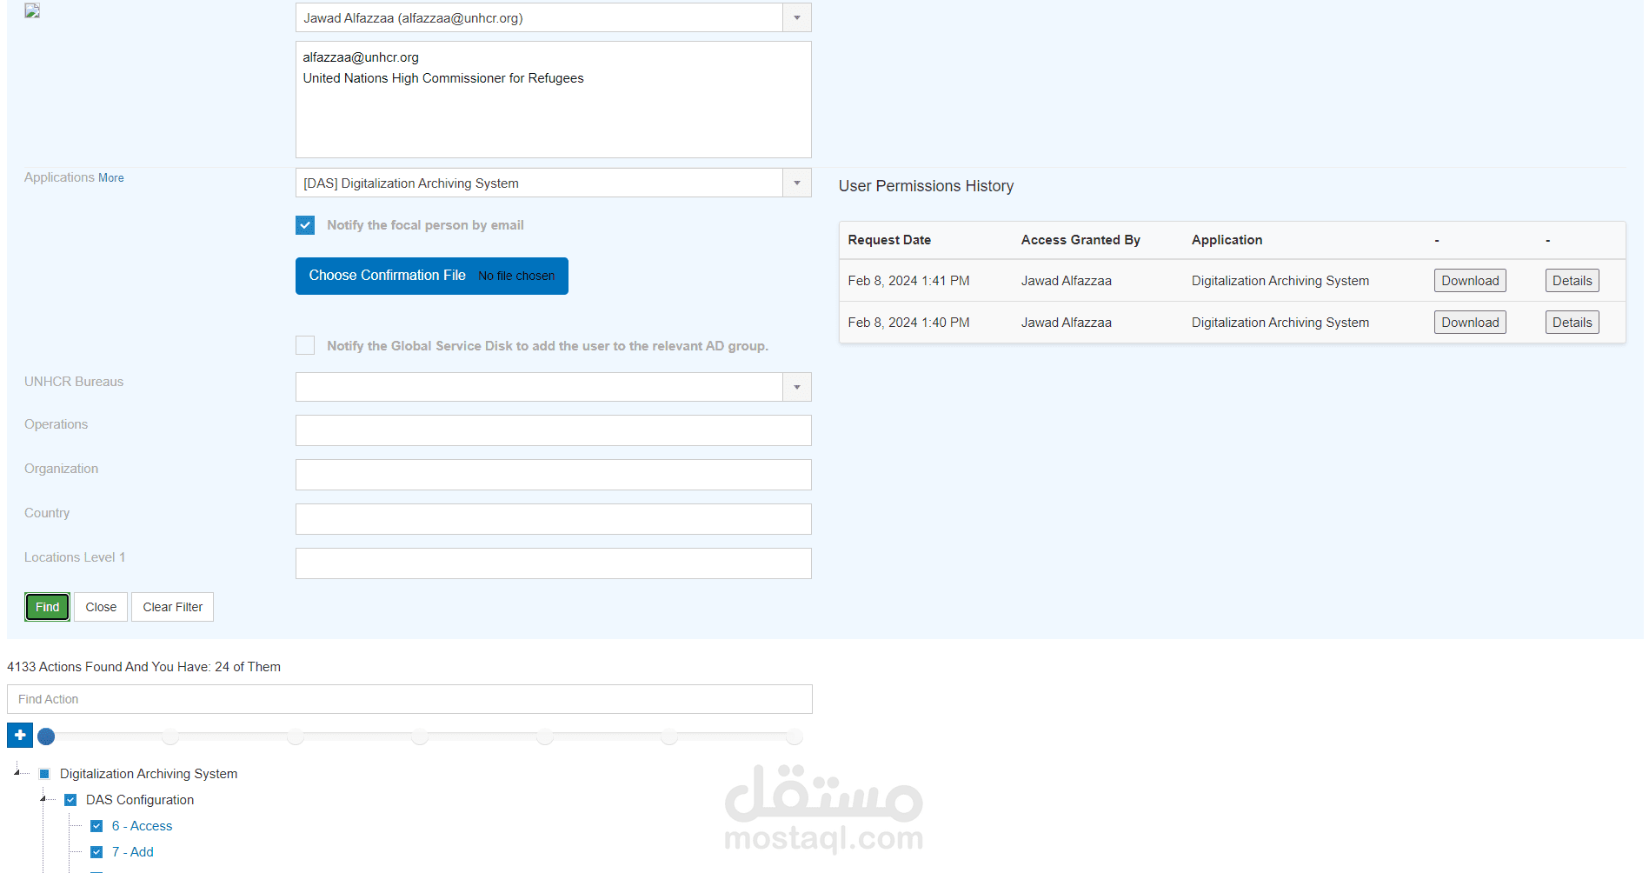
Task: Click the Clear Filter button
Action: click(173, 607)
